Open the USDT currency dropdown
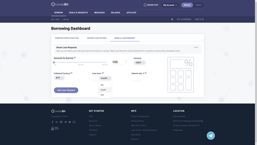 (140, 63)
